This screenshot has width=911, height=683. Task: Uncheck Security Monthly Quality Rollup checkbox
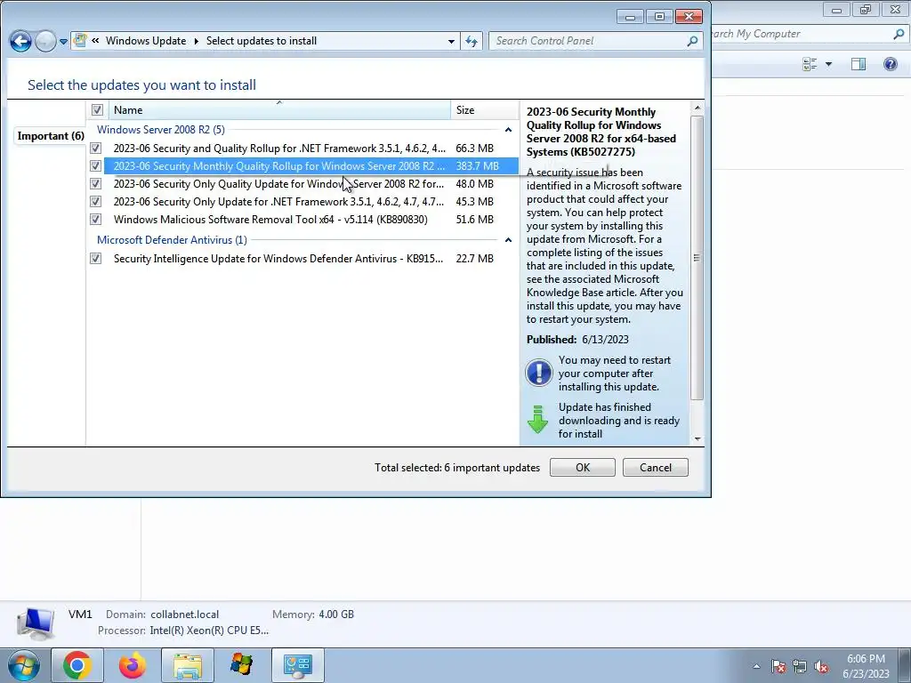(96, 166)
